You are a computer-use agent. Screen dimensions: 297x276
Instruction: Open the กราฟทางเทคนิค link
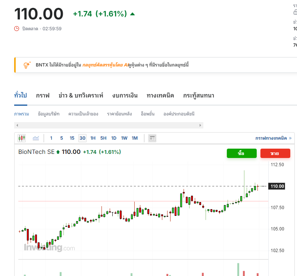(273, 138)
